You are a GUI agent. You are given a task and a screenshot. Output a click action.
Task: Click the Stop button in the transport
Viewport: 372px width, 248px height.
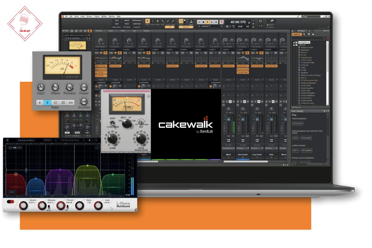pyautogui.click(x=203, y=22)
